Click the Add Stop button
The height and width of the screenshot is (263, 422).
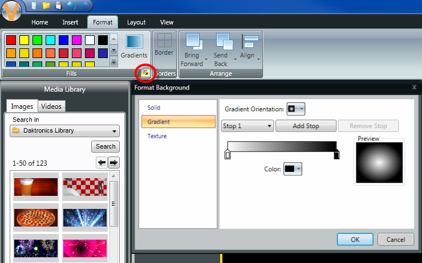pyautogui.click(x=306, y=126)
